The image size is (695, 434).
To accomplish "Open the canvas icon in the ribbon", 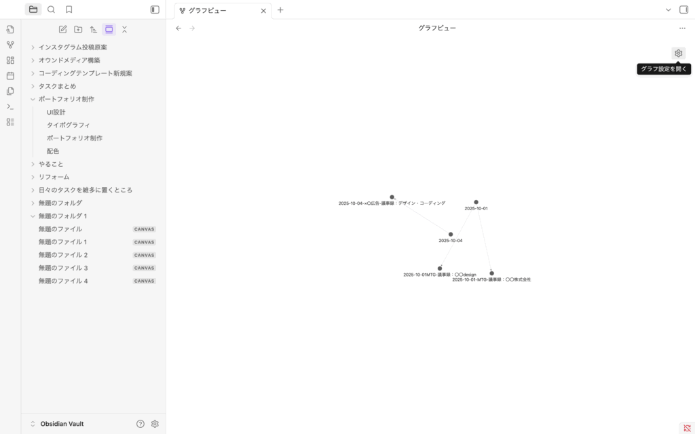I will [x=10, y=60].
